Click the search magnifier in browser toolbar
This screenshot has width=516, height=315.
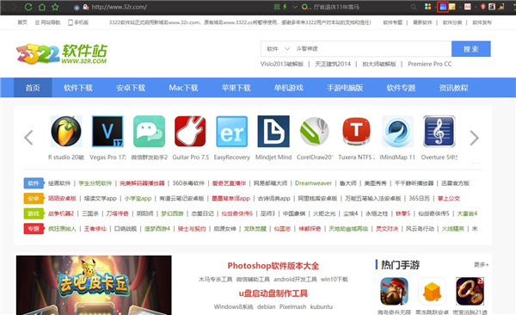pyautogui.click(x=414, y=7)
